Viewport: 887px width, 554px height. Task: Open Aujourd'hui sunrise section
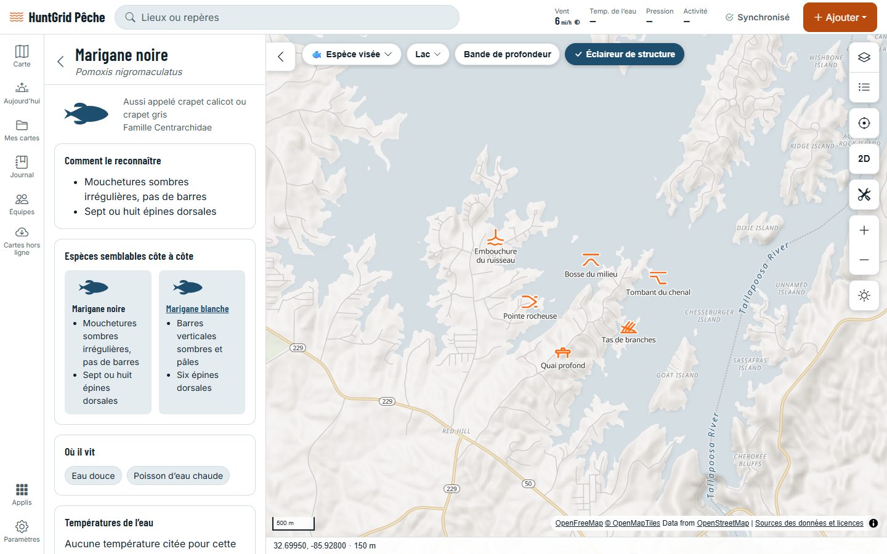coord(22,92)
